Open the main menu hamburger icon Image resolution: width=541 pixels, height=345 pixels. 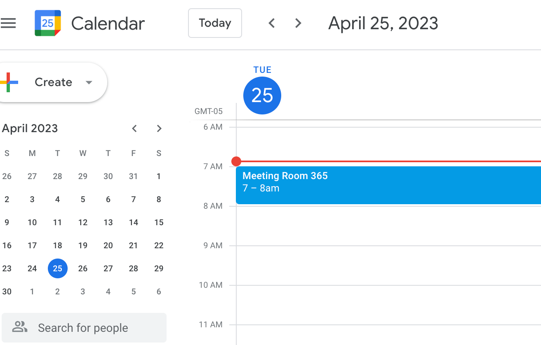pos(8,23)
